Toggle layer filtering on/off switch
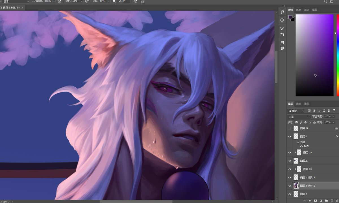The width and height of the screenshot is (339, 203). [x=334, y=110]
